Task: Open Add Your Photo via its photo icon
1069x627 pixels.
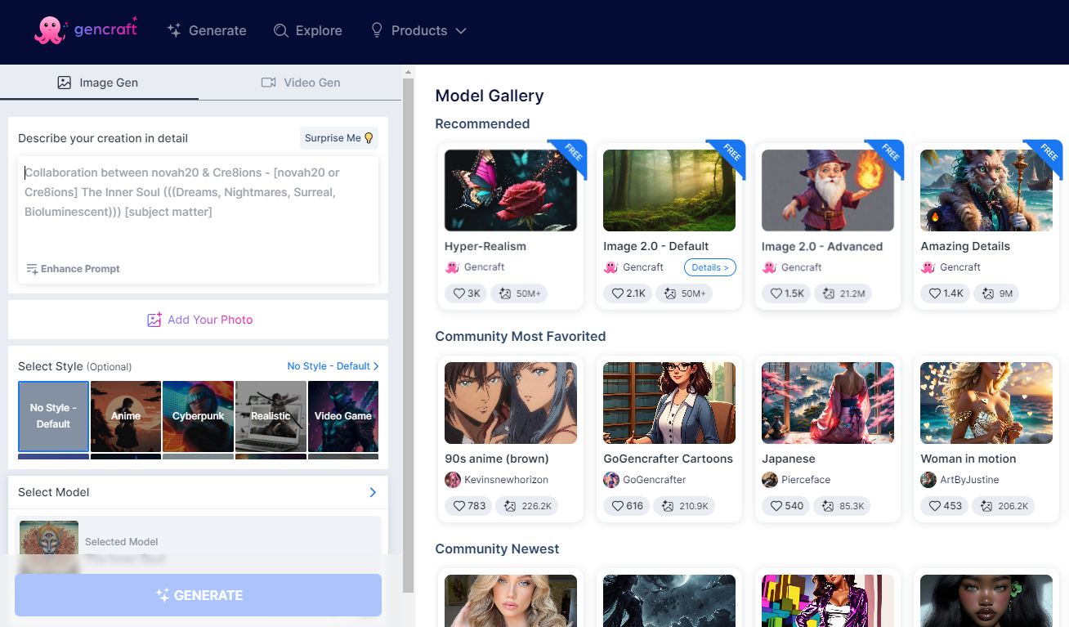Action: coord(154,320)
